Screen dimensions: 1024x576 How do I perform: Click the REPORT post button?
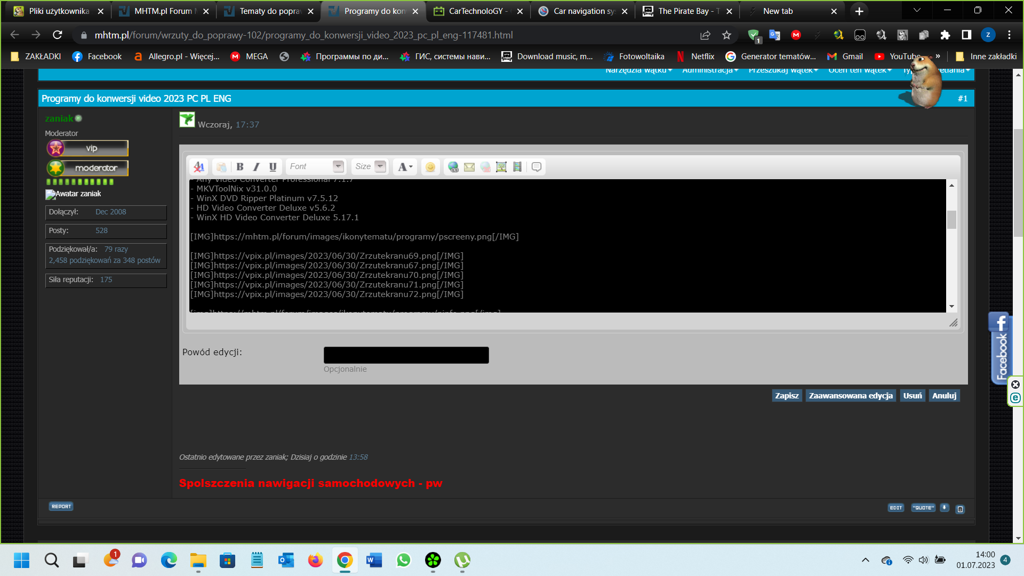point(61,507)
